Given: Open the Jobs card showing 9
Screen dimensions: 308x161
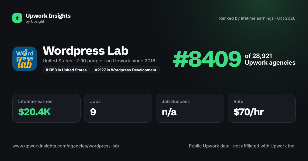Looking at the screenshot, I should pyautogui.click(x=118, y=108).
